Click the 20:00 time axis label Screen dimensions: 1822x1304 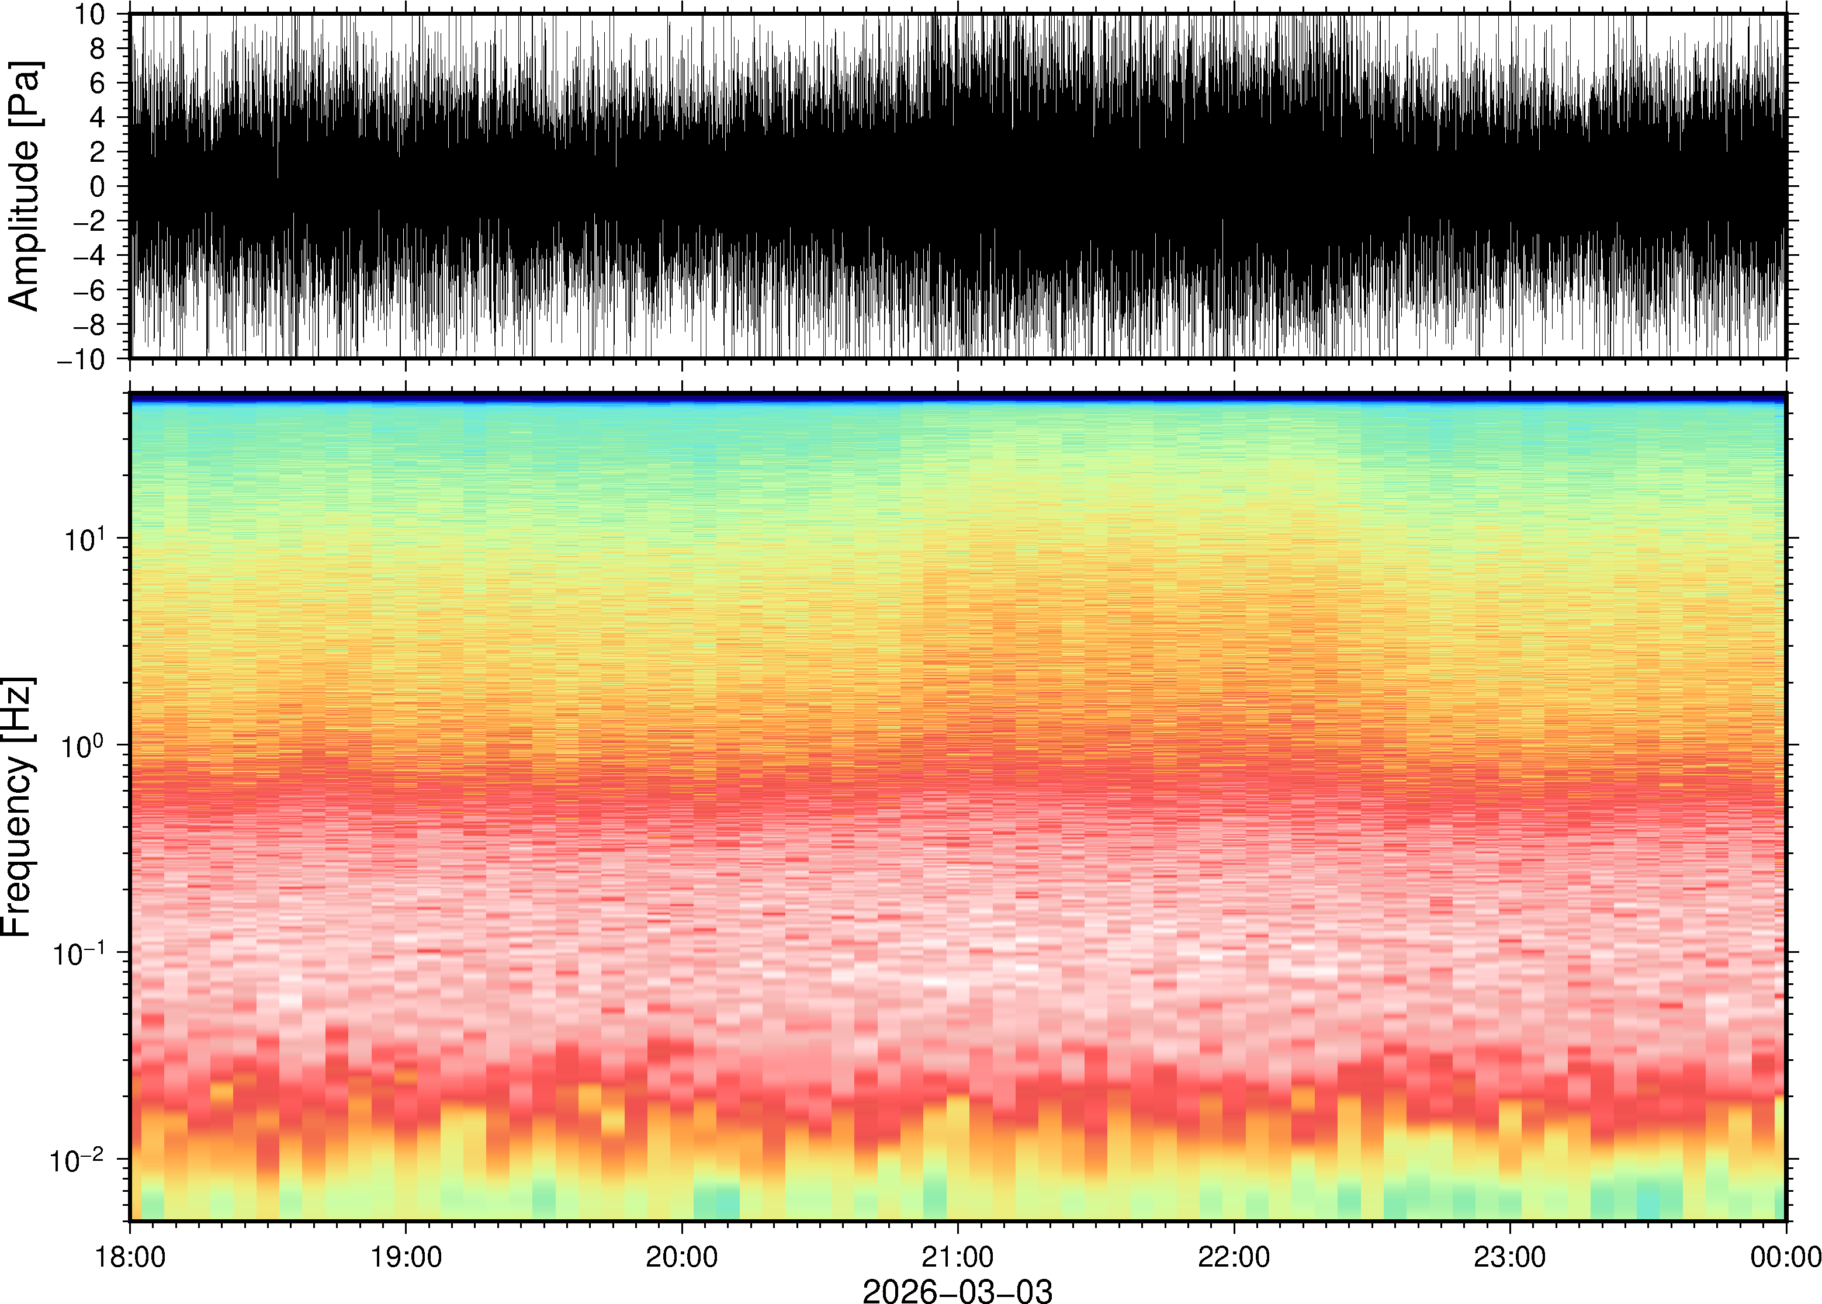(x=682, y=1256)
